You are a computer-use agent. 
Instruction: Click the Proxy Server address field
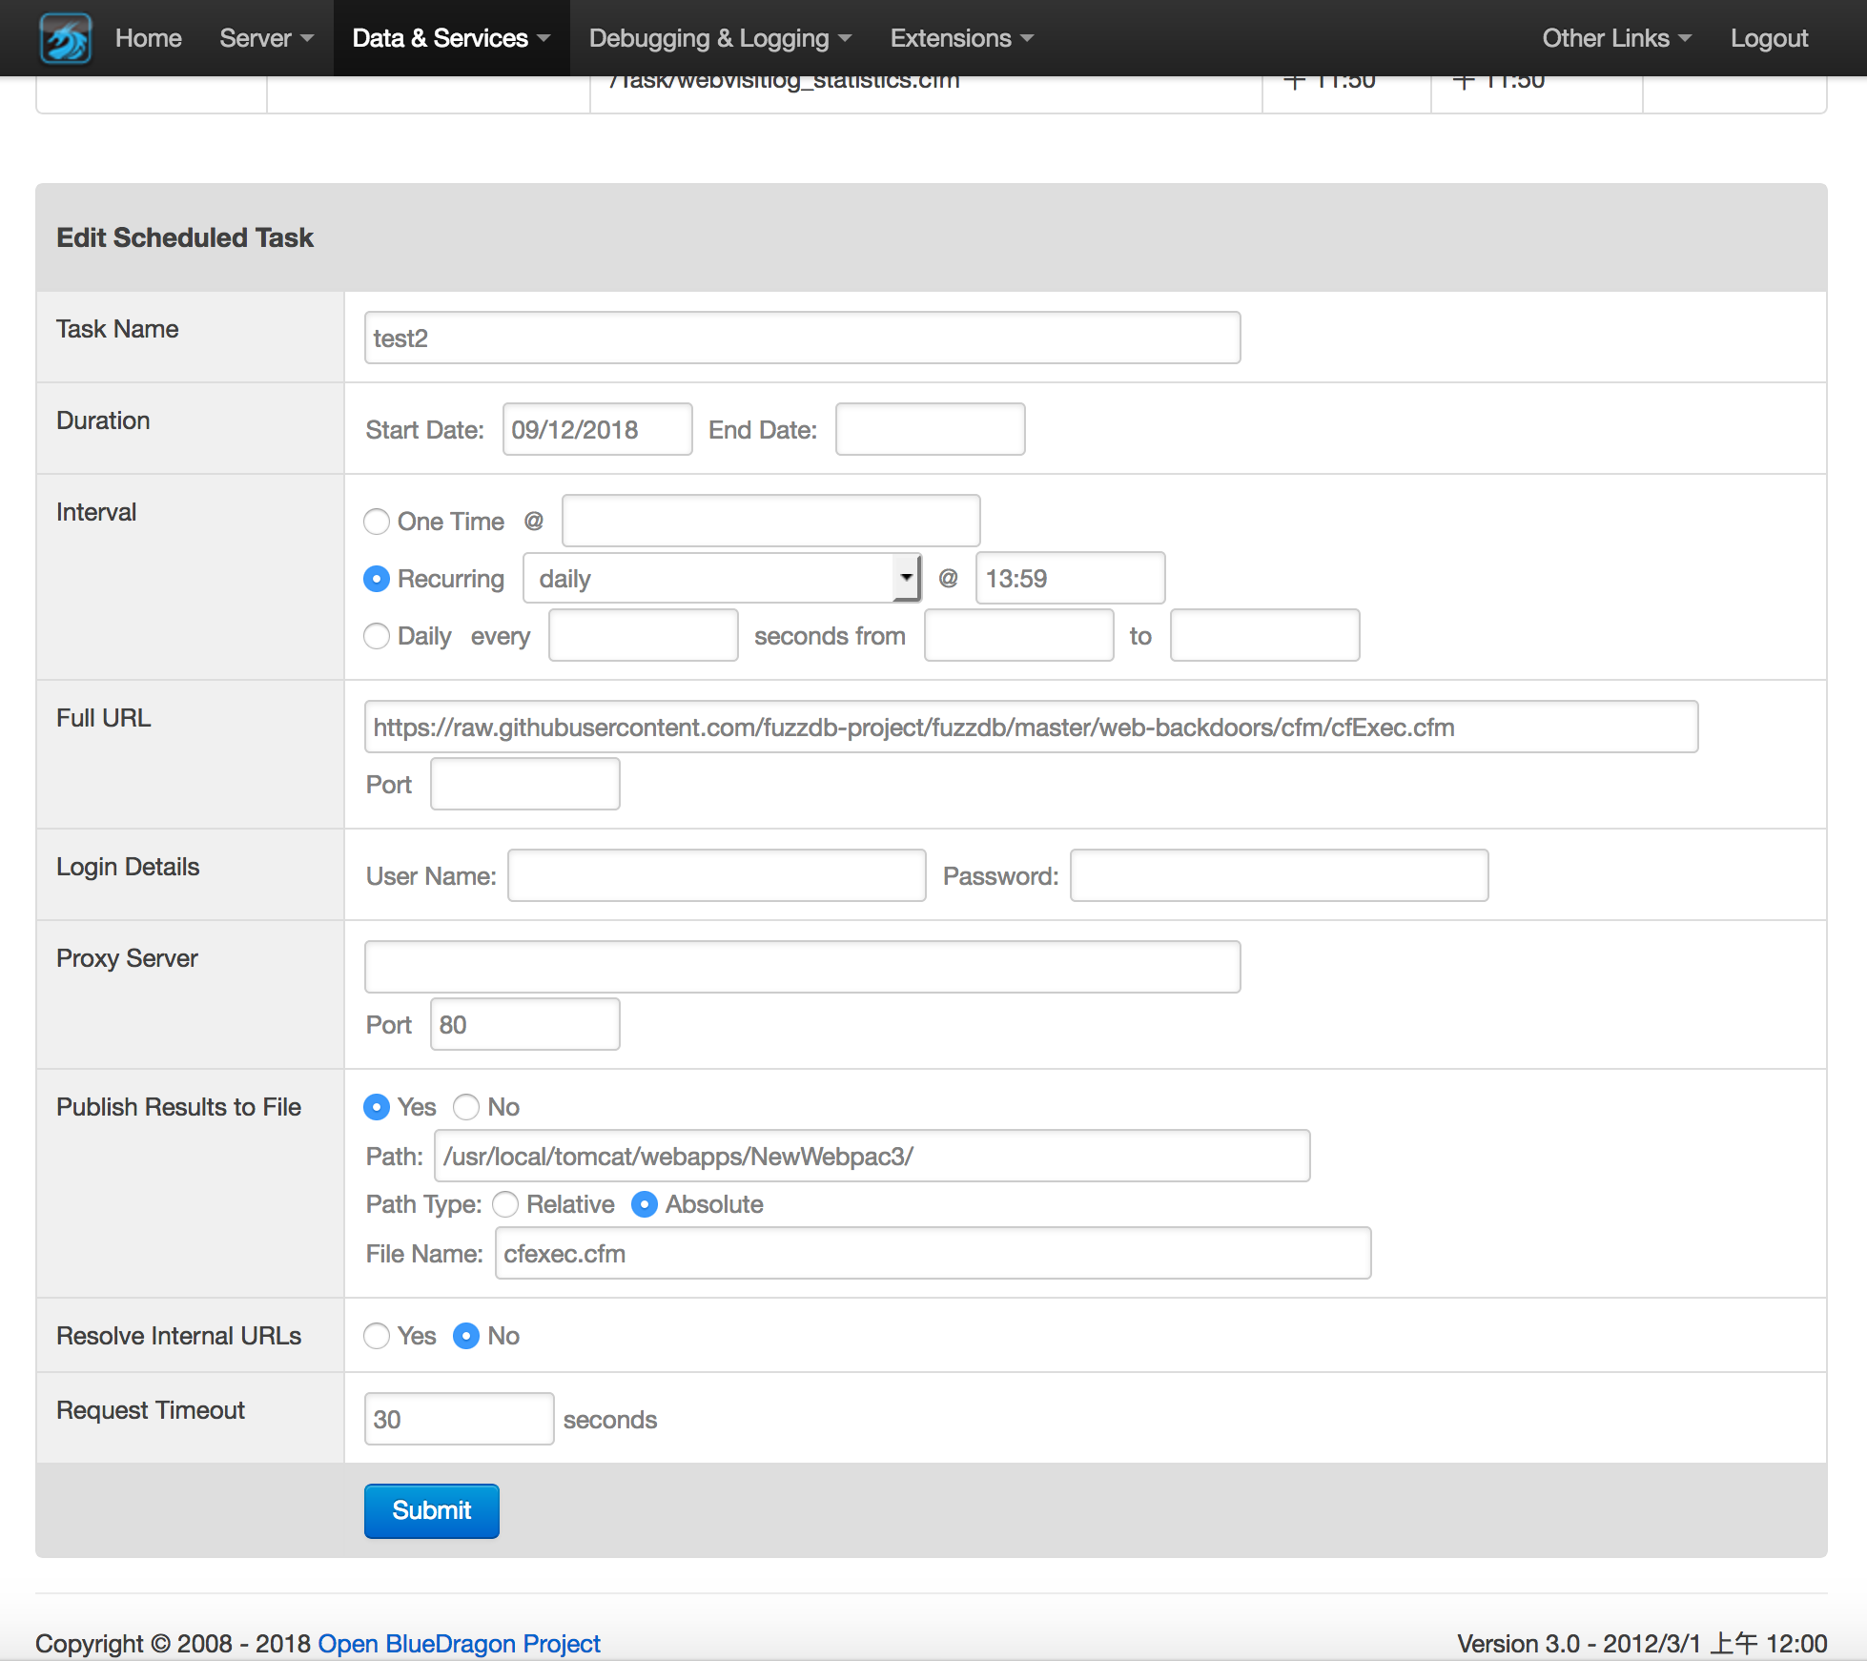pos(802,967)
